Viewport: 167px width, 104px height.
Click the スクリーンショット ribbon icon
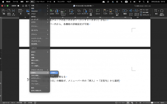click(x=63, y=11)
